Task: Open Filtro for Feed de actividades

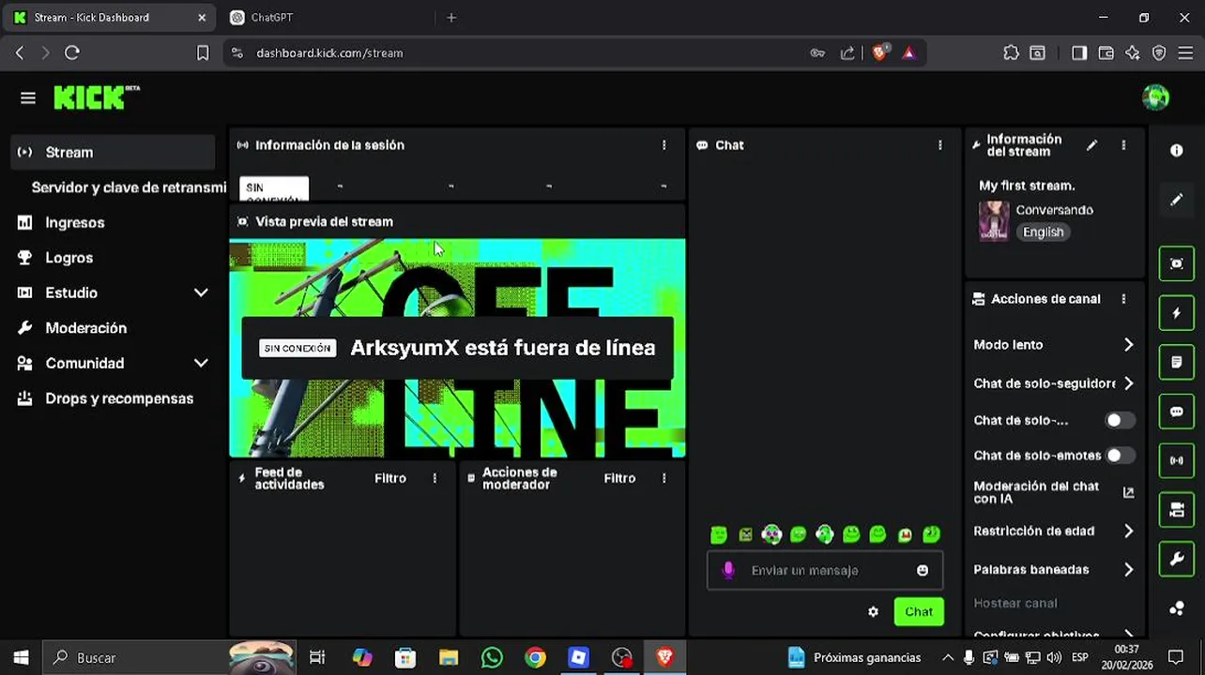Action: tap(390, 478)
